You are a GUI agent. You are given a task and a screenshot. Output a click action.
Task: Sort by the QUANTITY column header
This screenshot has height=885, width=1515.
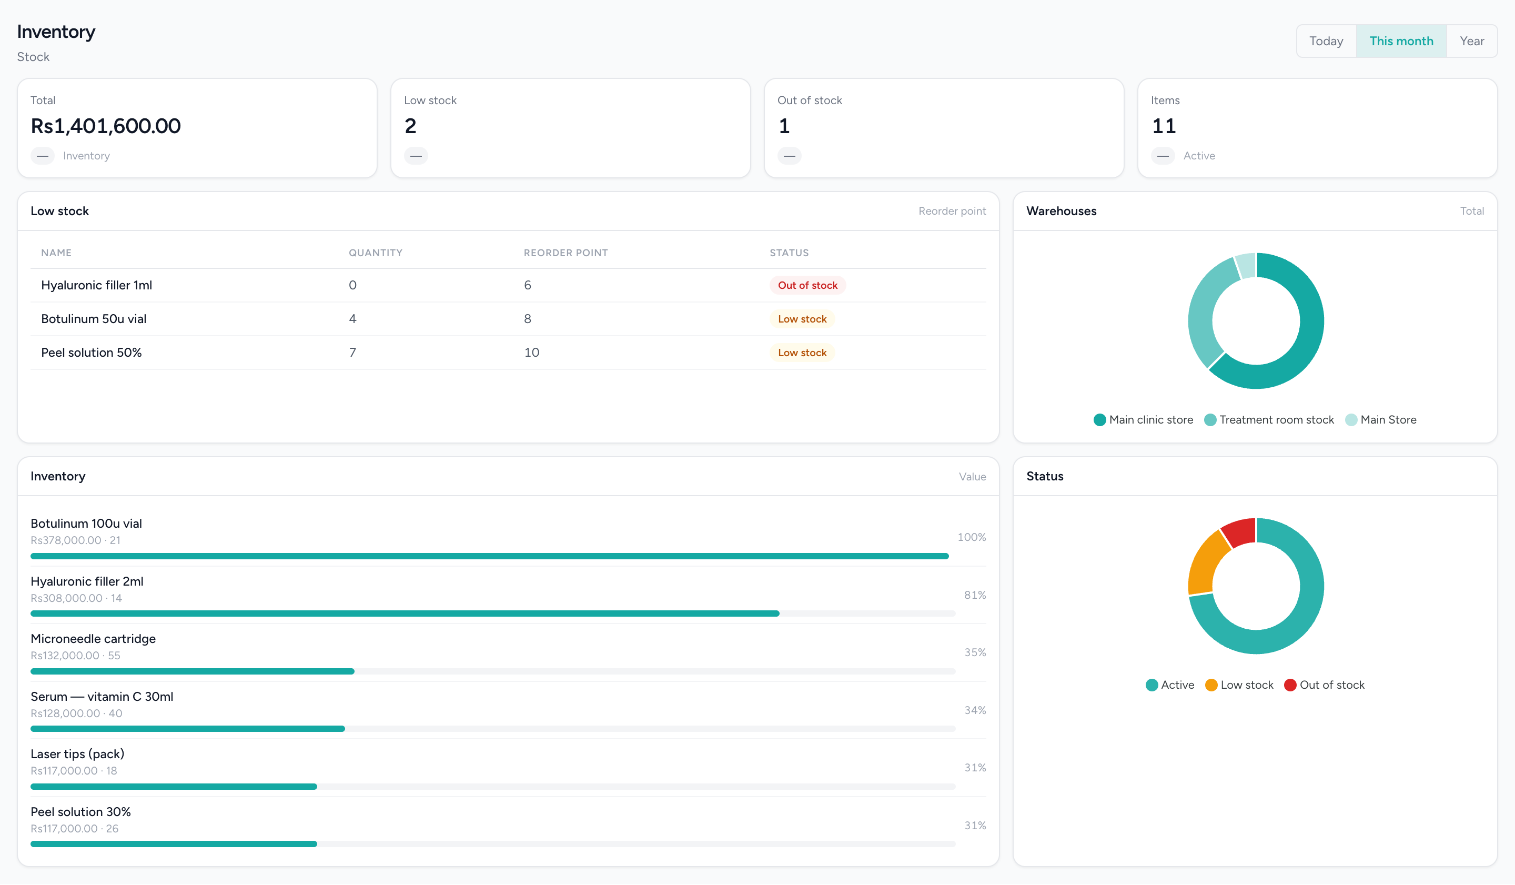click(376, 253)
